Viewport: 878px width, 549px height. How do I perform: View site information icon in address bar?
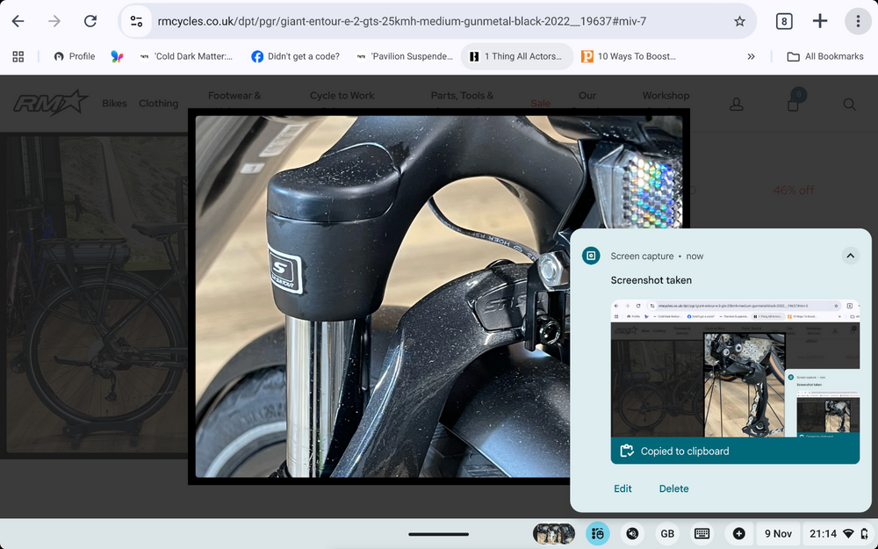tap(136, 21)
